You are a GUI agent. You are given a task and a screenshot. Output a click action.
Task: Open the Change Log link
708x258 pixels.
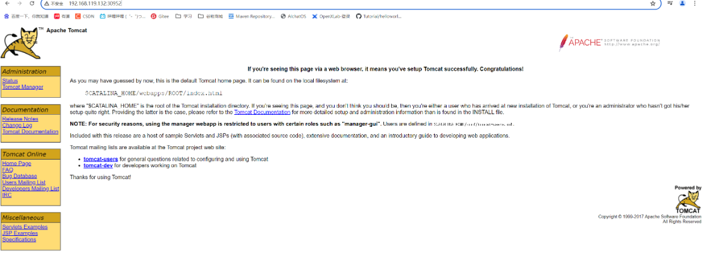17,125
